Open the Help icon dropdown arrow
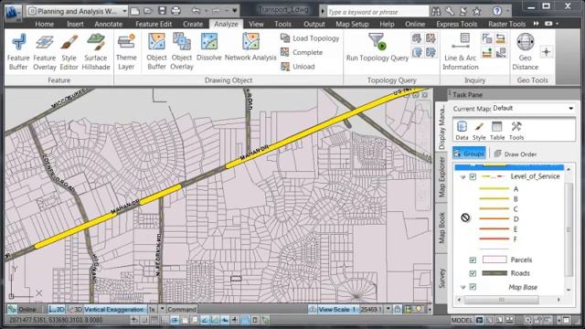 pos(507,12)
